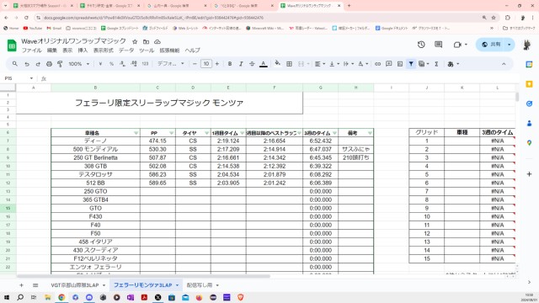The height and width of the screenshot is (303, 539).
Task: Open the text color picker
Action: coord(264,64)
